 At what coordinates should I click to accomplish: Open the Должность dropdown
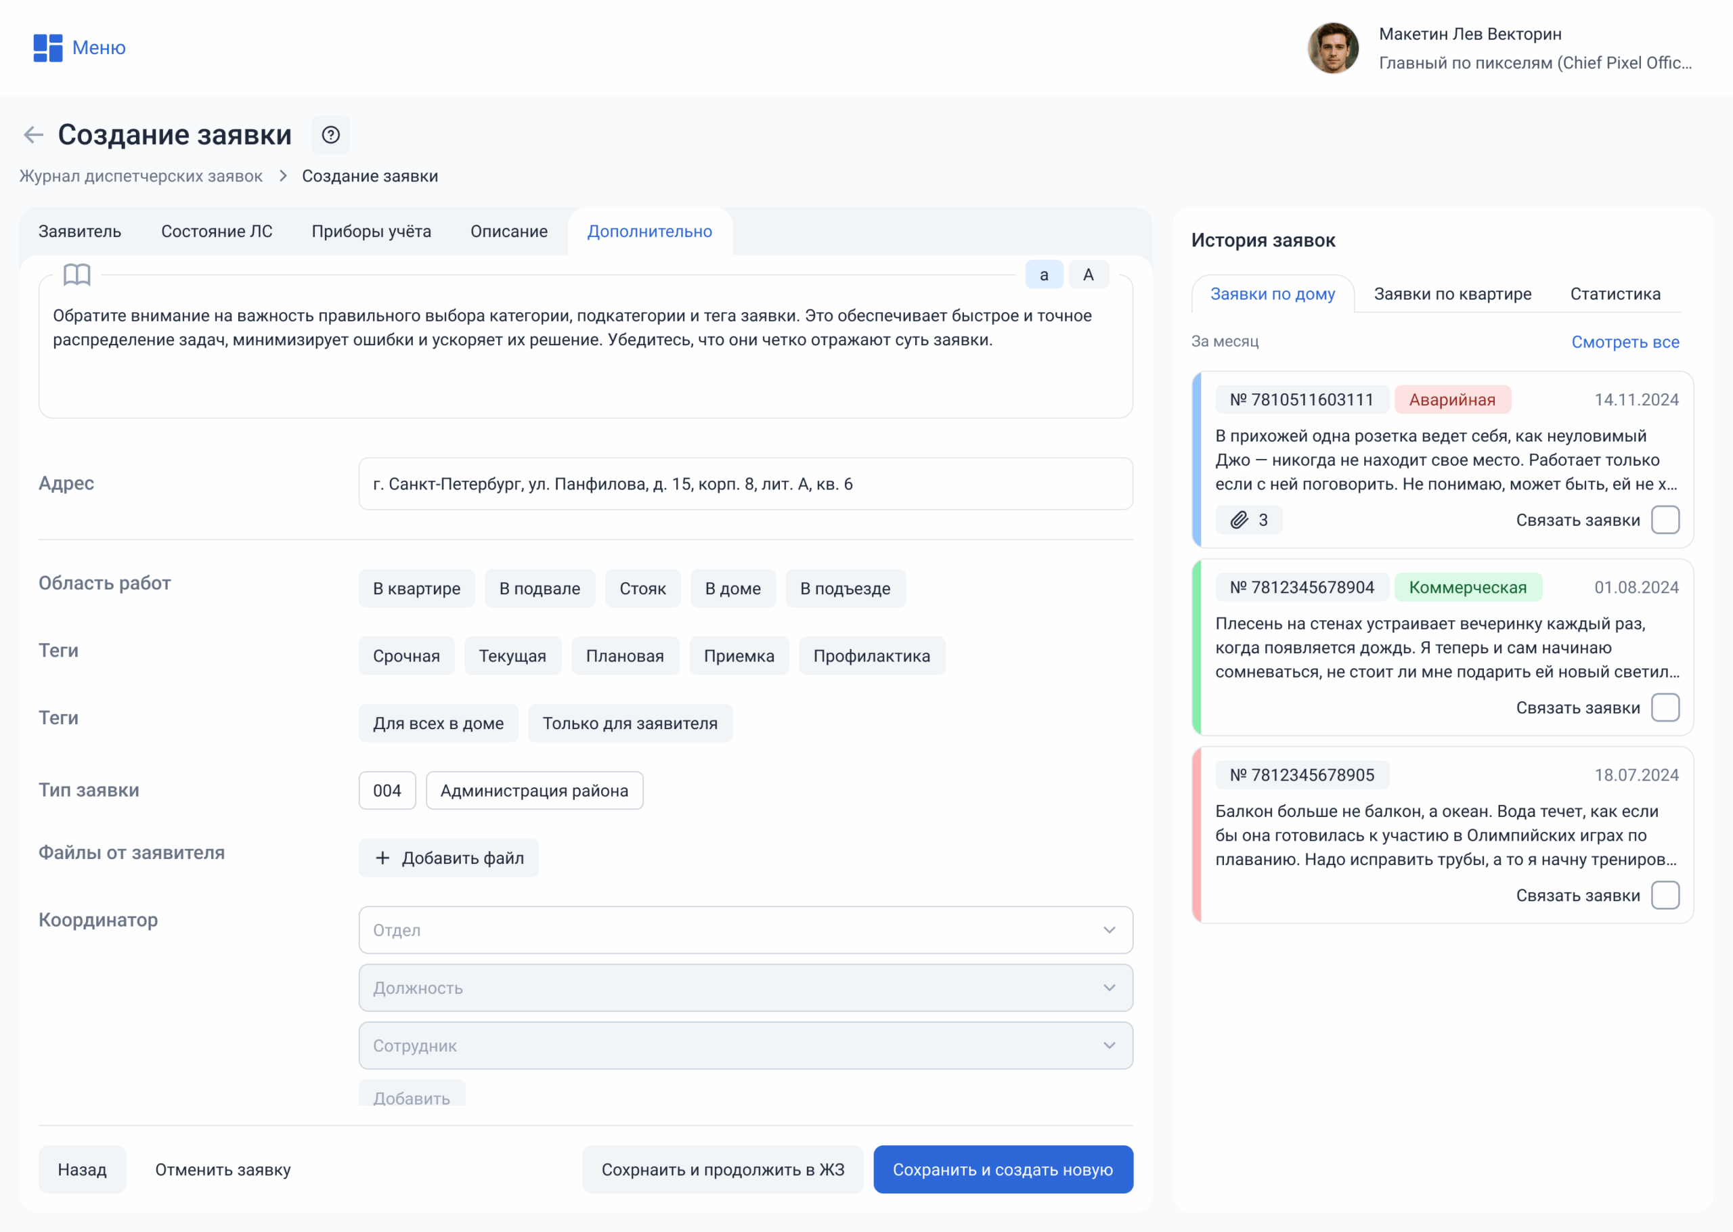tap(745, 988)
